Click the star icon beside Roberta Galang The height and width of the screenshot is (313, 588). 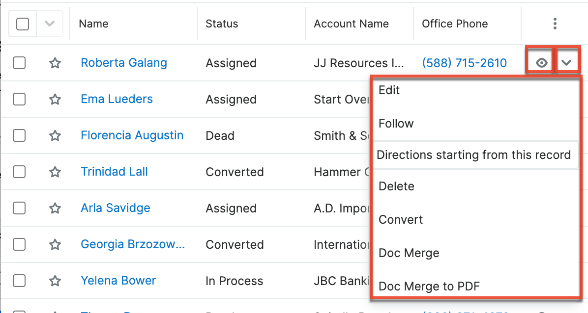55,63
